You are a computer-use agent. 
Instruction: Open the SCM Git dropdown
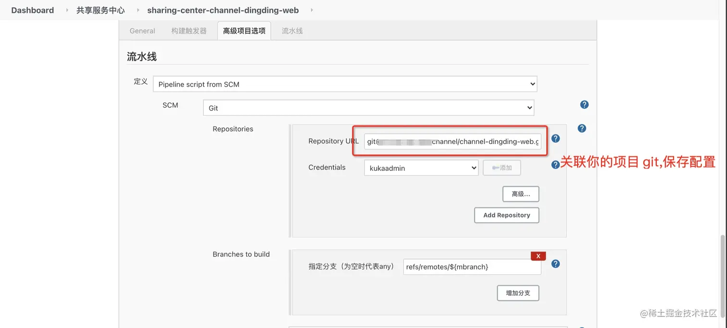[368, 108]
